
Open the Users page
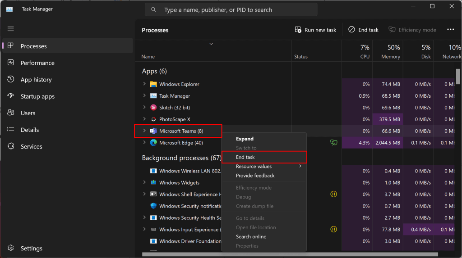(x=28, y=113)
